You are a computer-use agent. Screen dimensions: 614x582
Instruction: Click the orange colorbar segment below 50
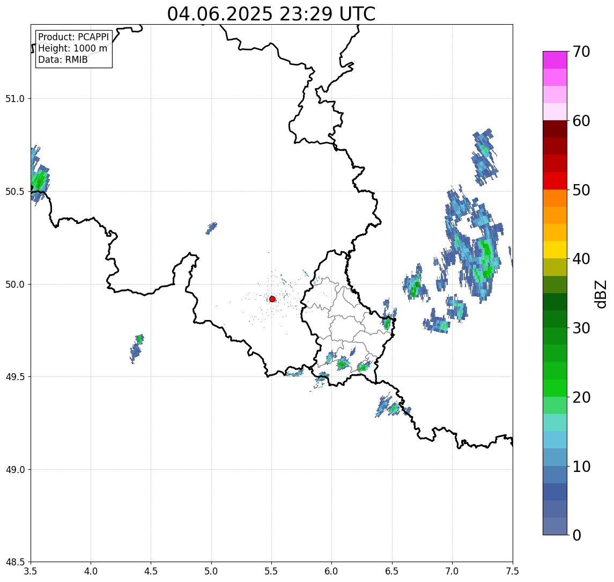click(x=555, y=198)
